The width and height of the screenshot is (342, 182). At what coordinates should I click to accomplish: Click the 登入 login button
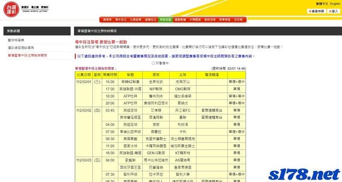(333, 11)
